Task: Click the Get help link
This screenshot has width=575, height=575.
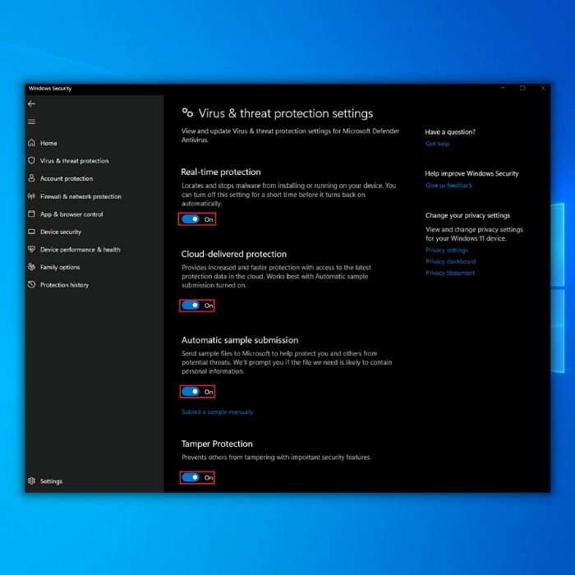Action: coord(437,144)
